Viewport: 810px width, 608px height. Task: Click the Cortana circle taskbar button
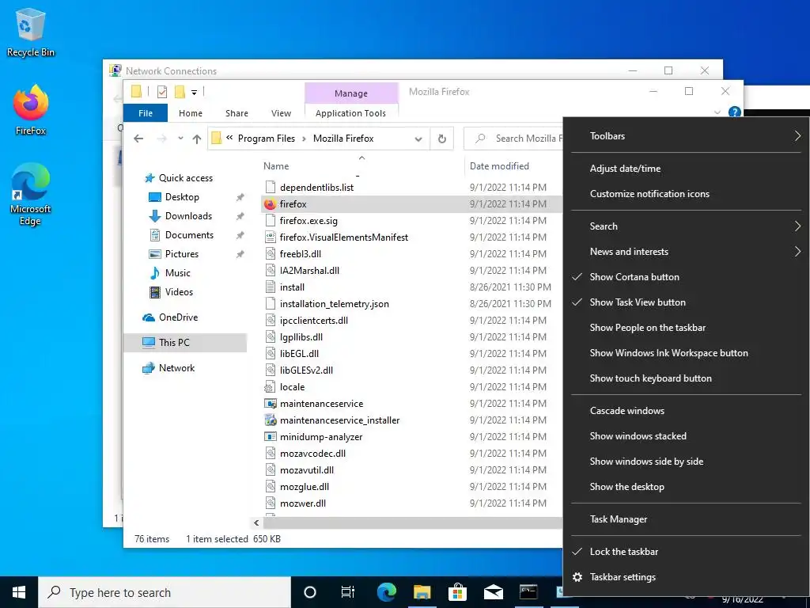[310, 592]
